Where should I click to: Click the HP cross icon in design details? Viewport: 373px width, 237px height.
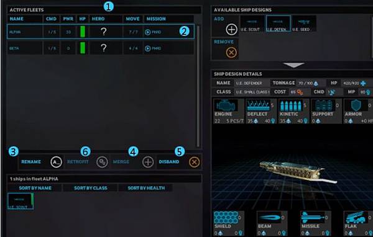[x=363, y=83]
